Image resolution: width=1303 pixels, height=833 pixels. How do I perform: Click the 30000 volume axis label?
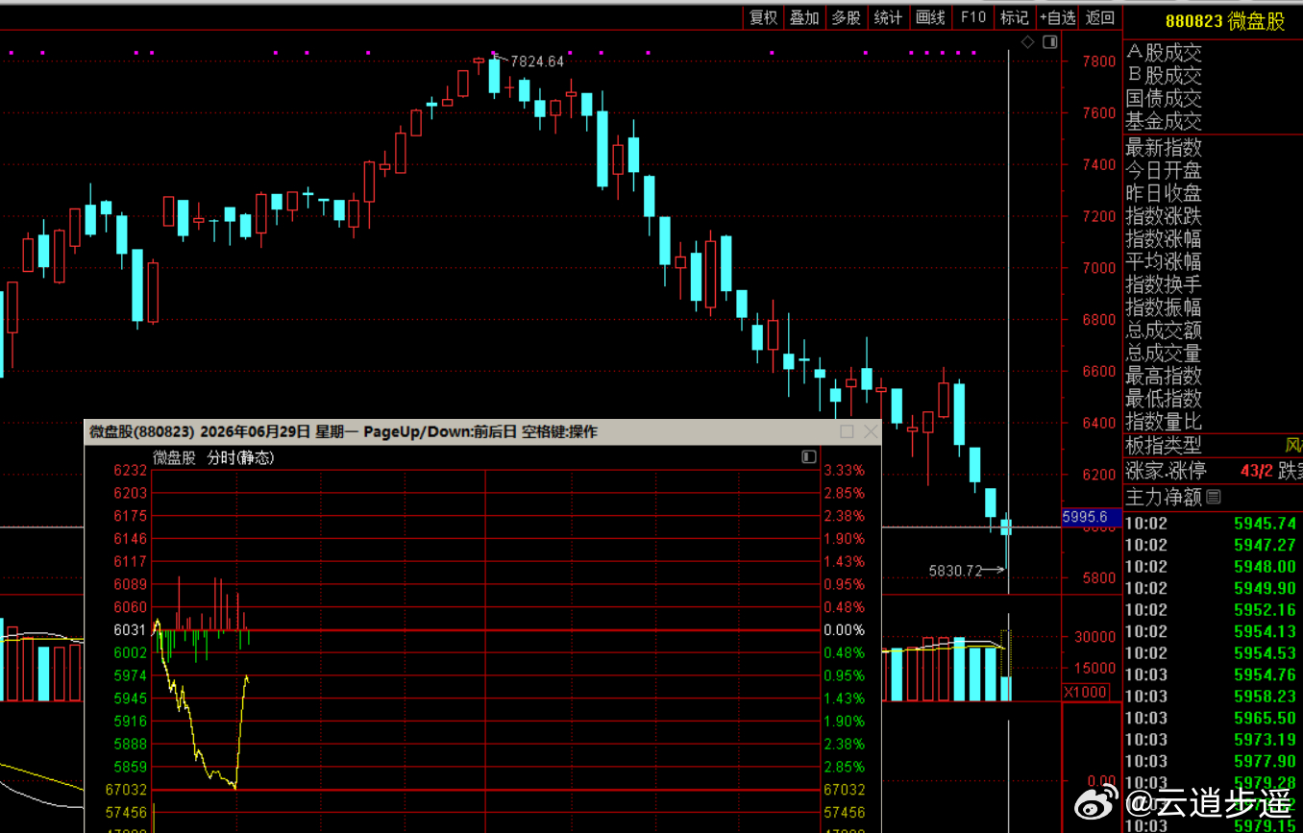tap(1094, 637)
